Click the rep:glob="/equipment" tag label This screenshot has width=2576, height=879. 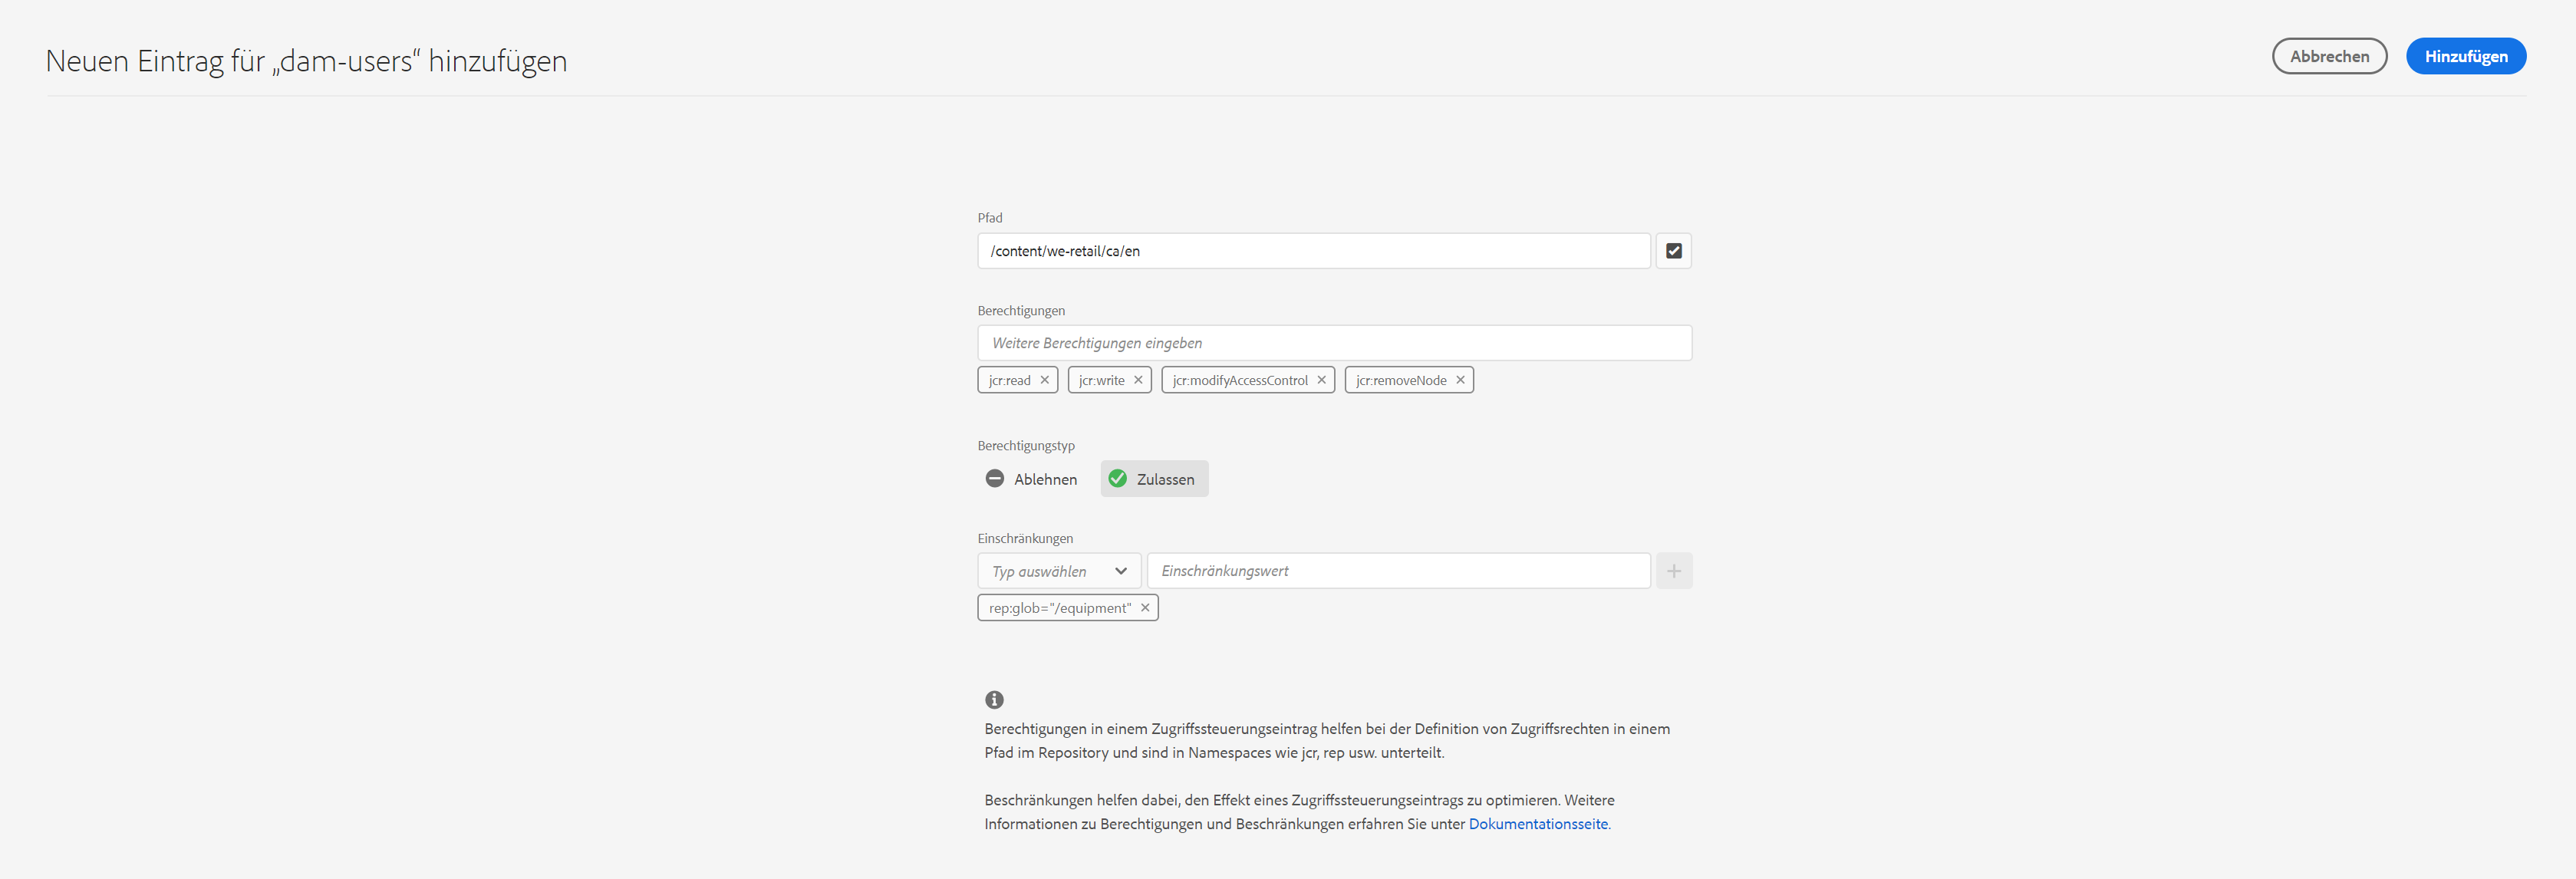pyautogui.click(x=1059, y=608)
